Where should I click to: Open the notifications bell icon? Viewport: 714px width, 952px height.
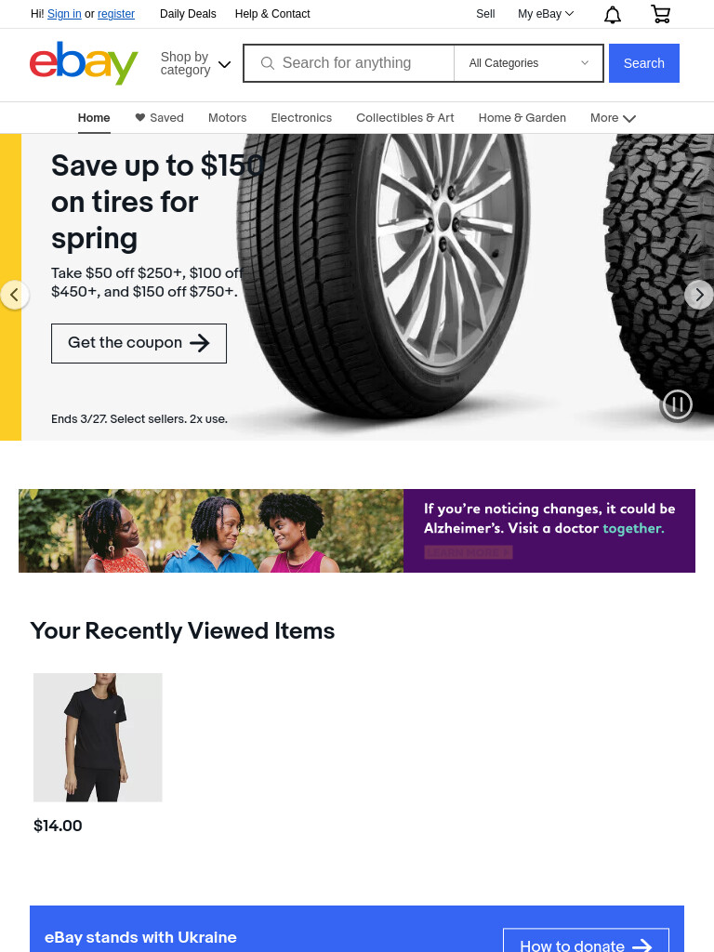pyautogui.click(x=612, y=14)
